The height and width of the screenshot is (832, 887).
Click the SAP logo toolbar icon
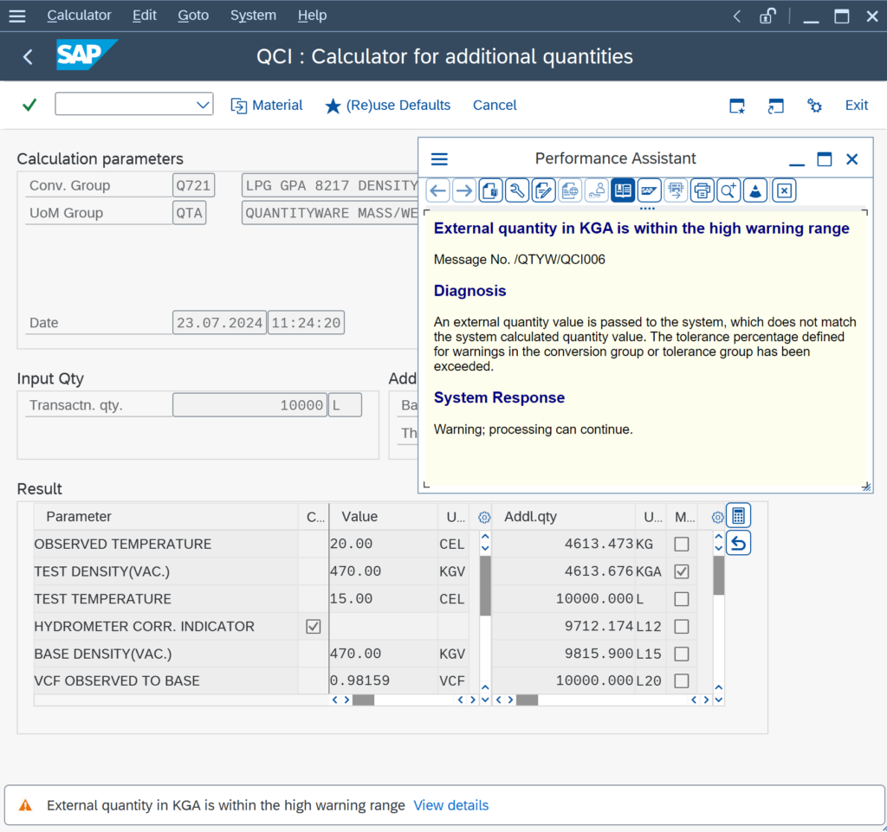point(650,190)
